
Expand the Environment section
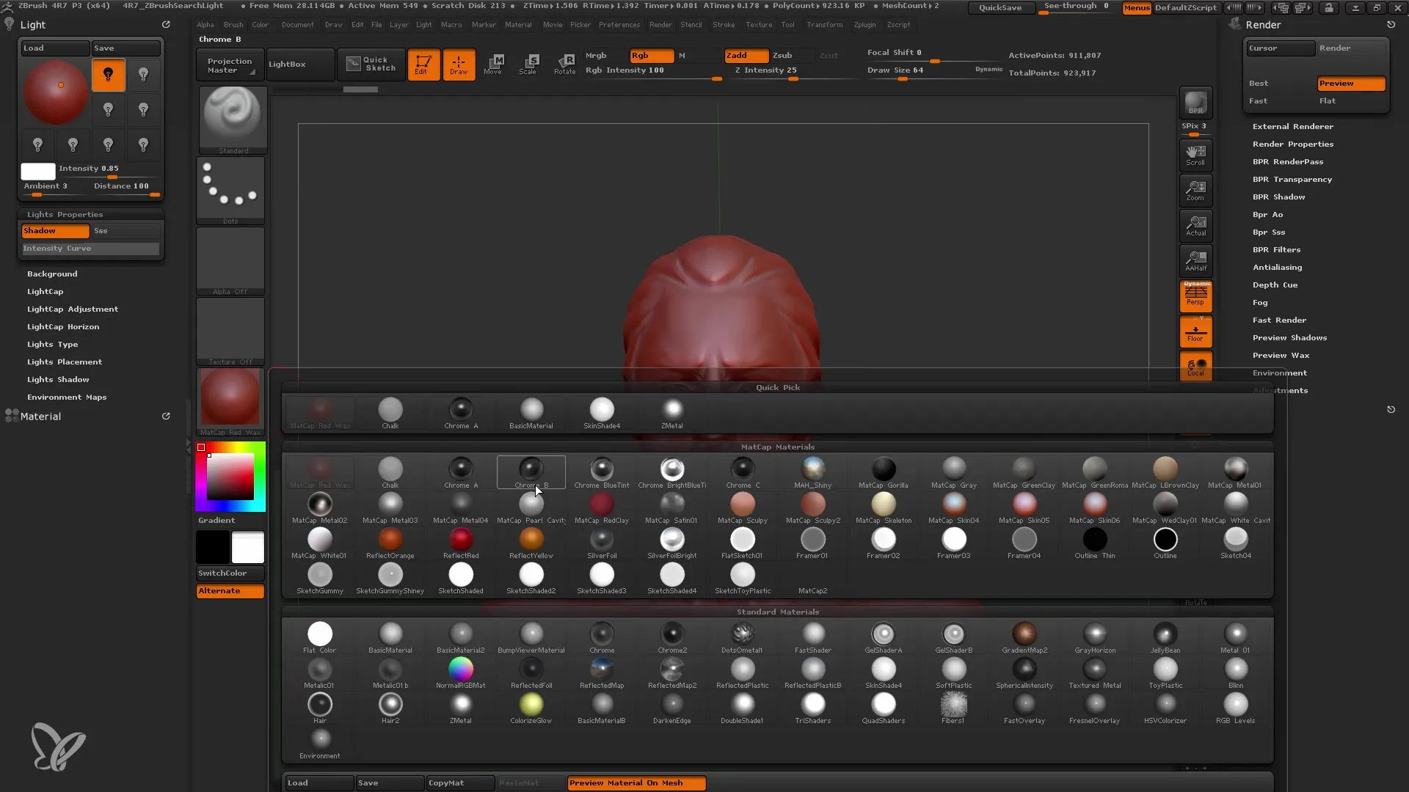pos(1279,373)
